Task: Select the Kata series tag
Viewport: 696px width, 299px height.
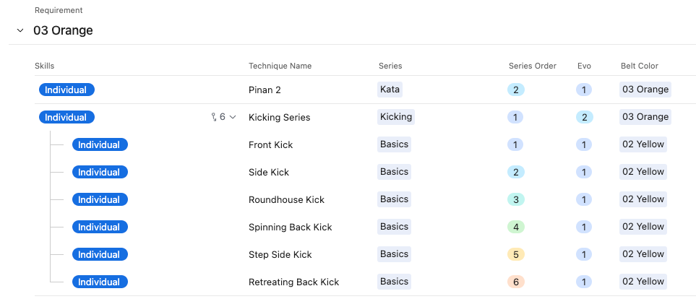Action: click(x=390, y=90)
